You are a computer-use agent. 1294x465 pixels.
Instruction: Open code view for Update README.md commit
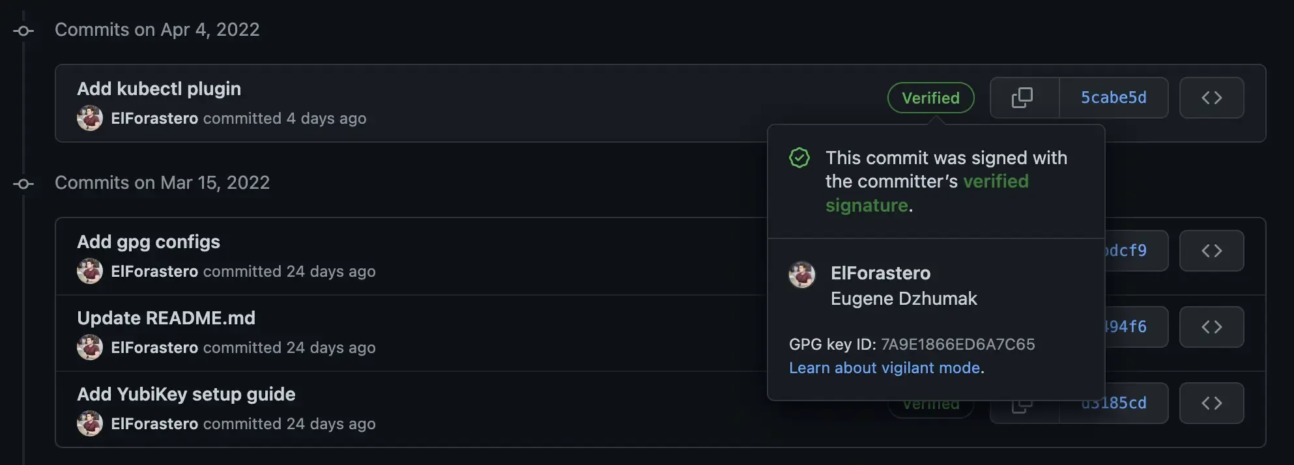(1211, 326)
